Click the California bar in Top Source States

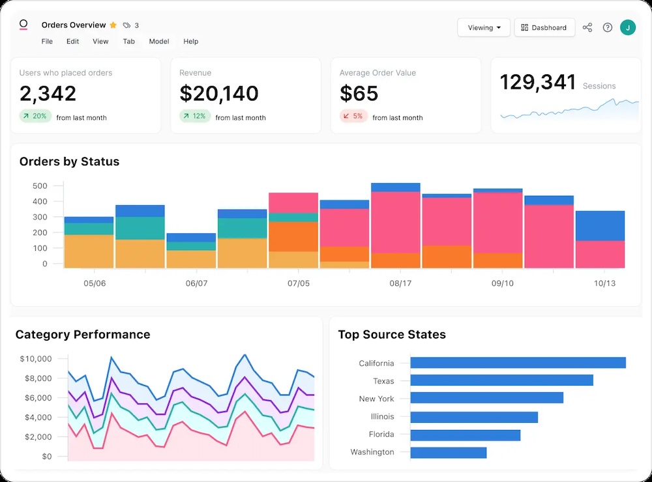(x=518, y=363)
